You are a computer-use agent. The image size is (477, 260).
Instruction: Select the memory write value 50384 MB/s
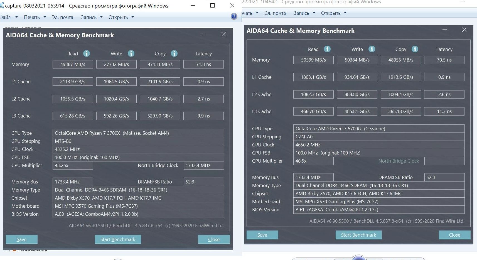pyautogui.click(x=357, y=60)
